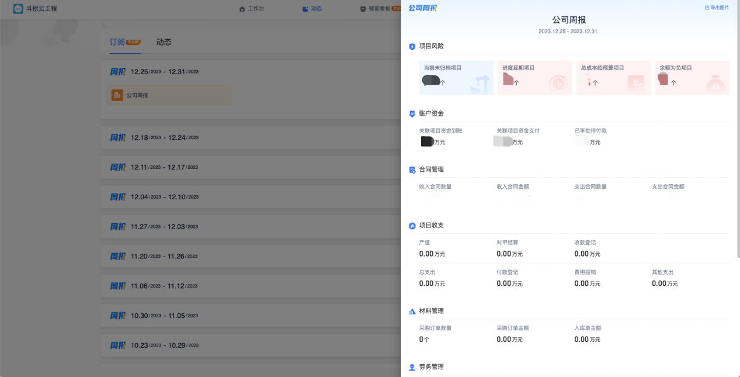Click the 动态 pie-chart icon

304,8
